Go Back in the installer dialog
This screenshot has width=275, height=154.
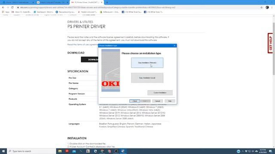click(x=134, y=101)
